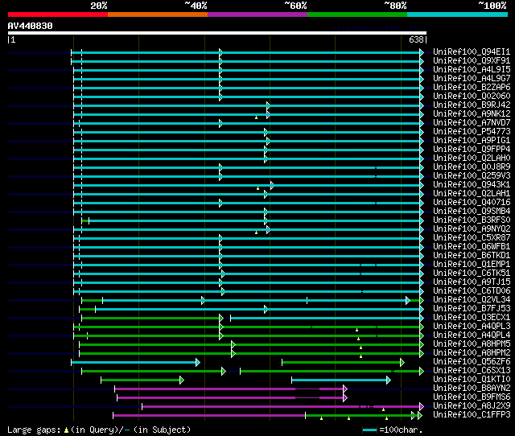This screenshot has height=436, width=515.
Task: Click the cyan alignment bar for UniRef100_Q94EI1
Action: click(245, 52)
